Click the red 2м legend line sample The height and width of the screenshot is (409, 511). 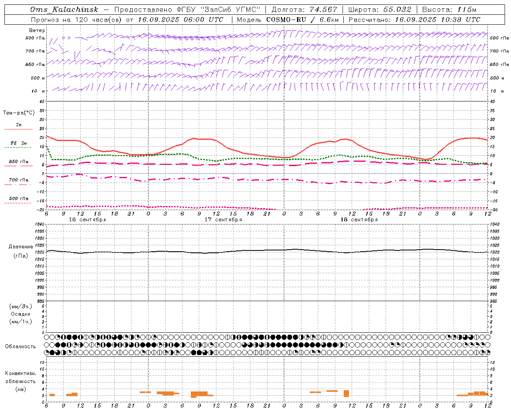[18, 129]
